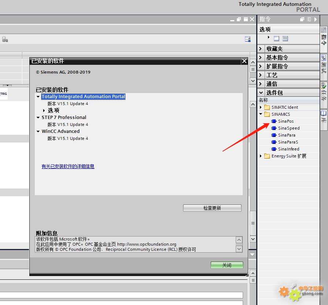
Task: Expand the 通信 section
Action: [x=260, y=84]
